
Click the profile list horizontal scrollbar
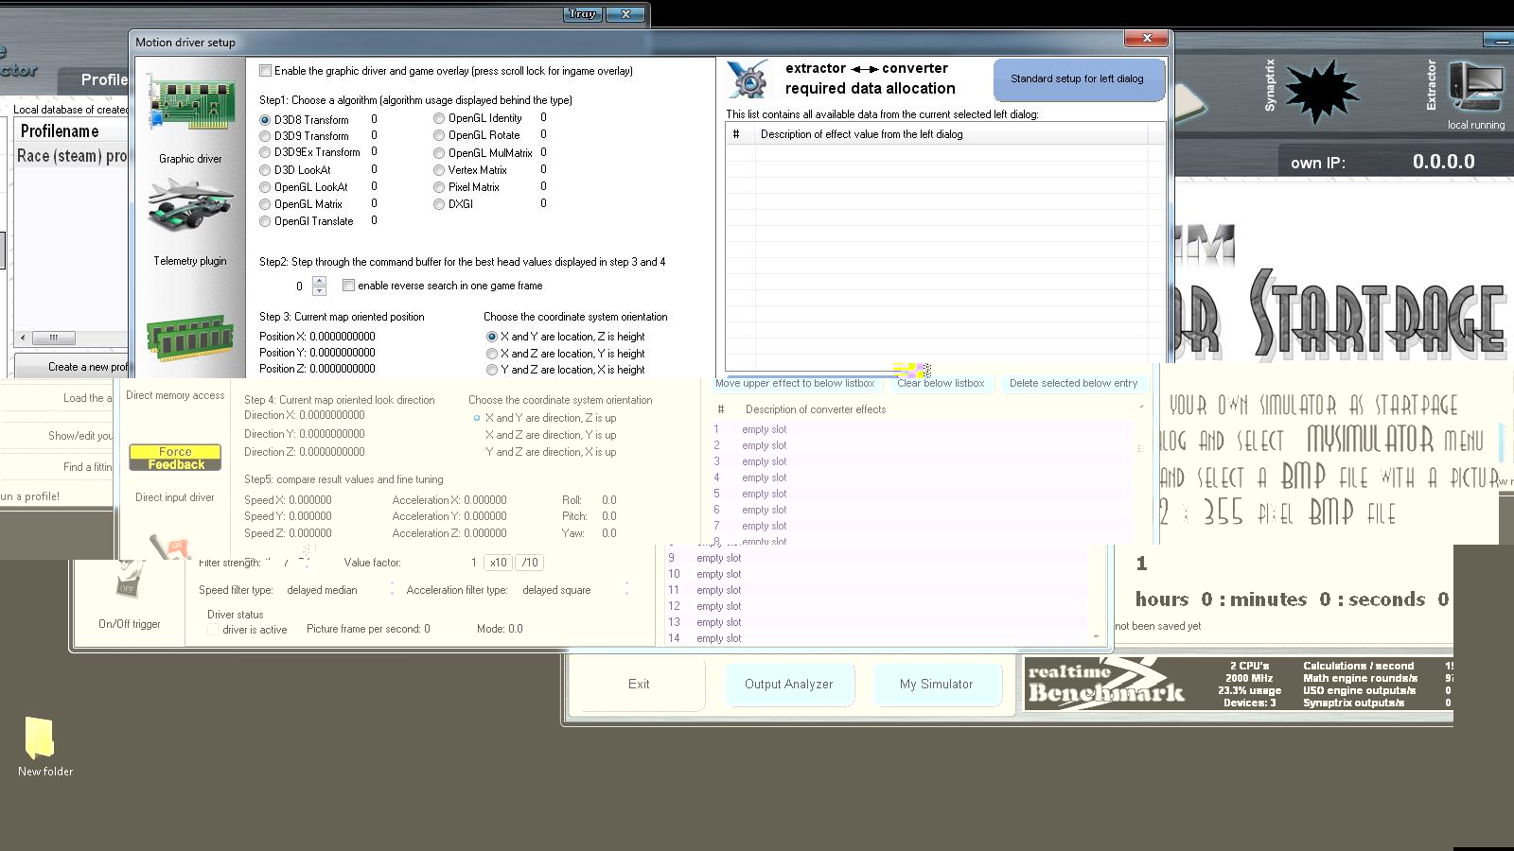click(54, 338)
